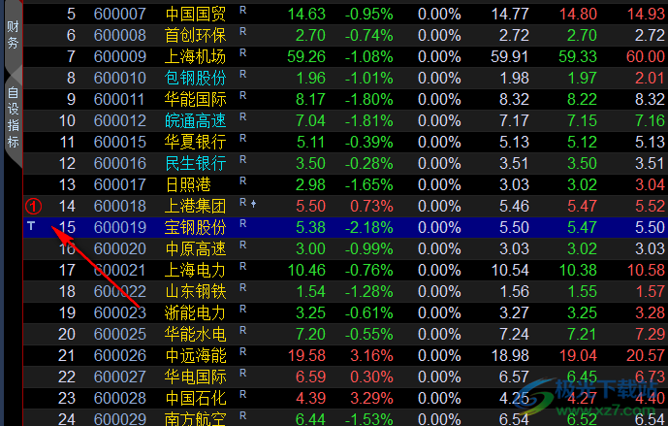The image size is (668, 426).
Task: Click the R marker for 首创环保
Action: (x=242, y=32)
